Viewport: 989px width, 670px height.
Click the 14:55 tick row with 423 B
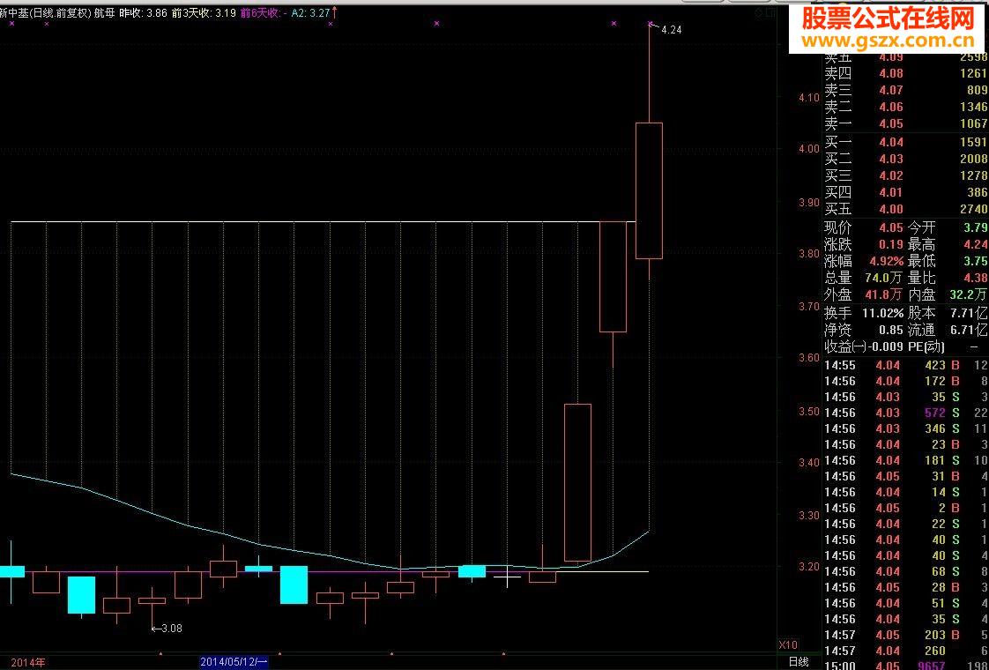coord(906,365)
